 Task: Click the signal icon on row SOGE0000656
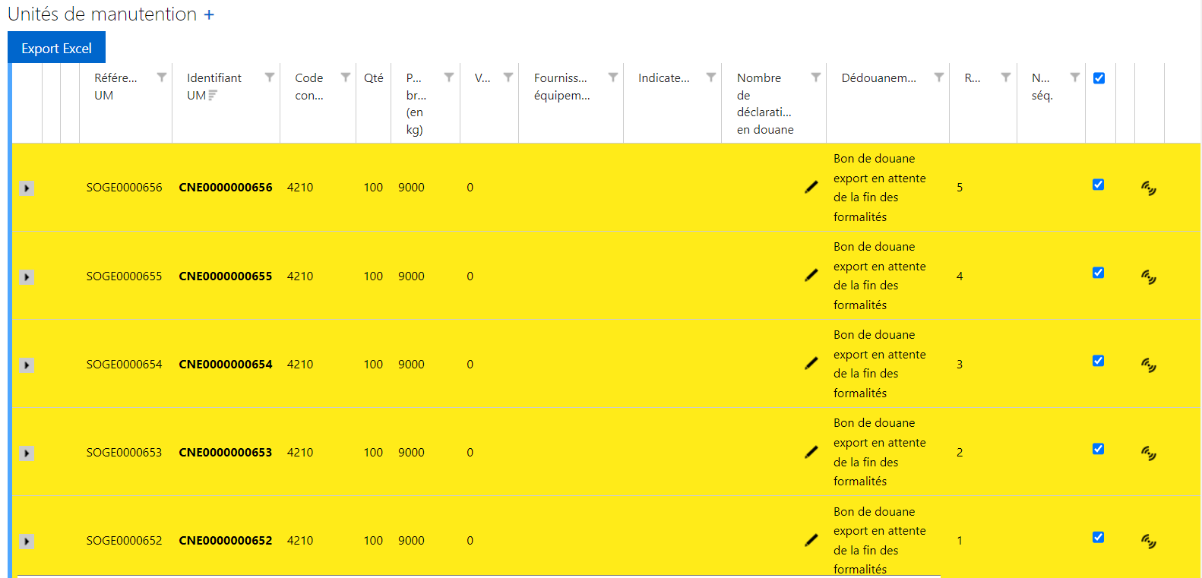pos(1149,188)
